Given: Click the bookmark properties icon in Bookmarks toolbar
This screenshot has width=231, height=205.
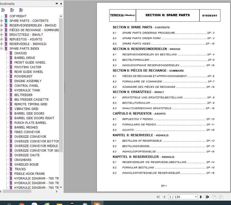Looking at the screenshot, I should (x=21, y=10).
